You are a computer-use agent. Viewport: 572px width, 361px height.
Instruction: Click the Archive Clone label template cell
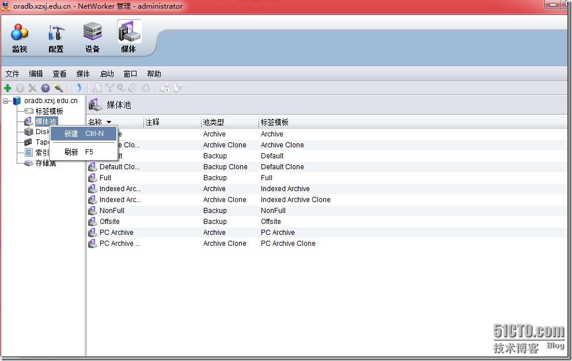click(282, 145)
